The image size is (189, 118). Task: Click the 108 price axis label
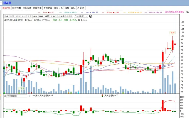pos(182,22)
